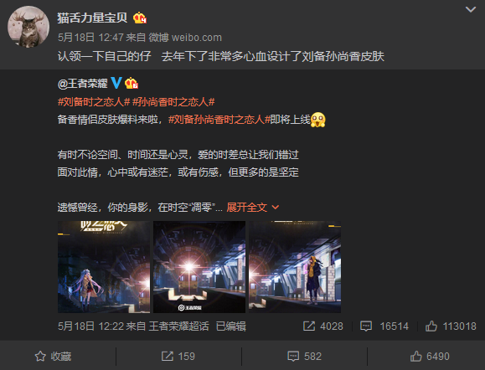Click original post comment icon 16514
The height and width of the screenshot is (370, 485).
coord(384,326)
